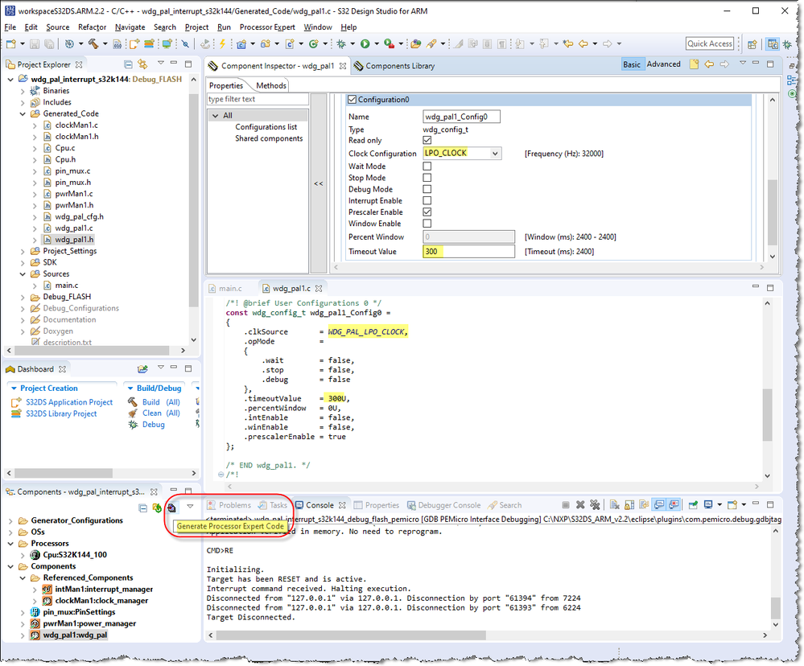
Task: Click Remove All Terminated Launches icon in Console
Action: (595, 505)
